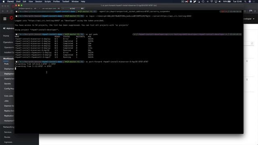Expand the Operators sidebar section
This screenshot has width=258, height=145.
(x=8, y=42)
